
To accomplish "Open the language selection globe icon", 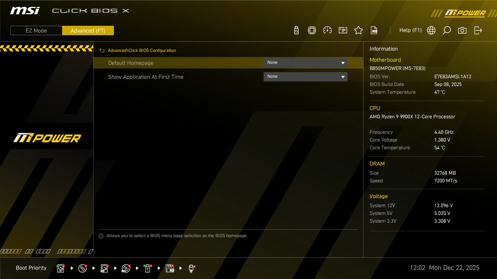I will pos(431,30).
